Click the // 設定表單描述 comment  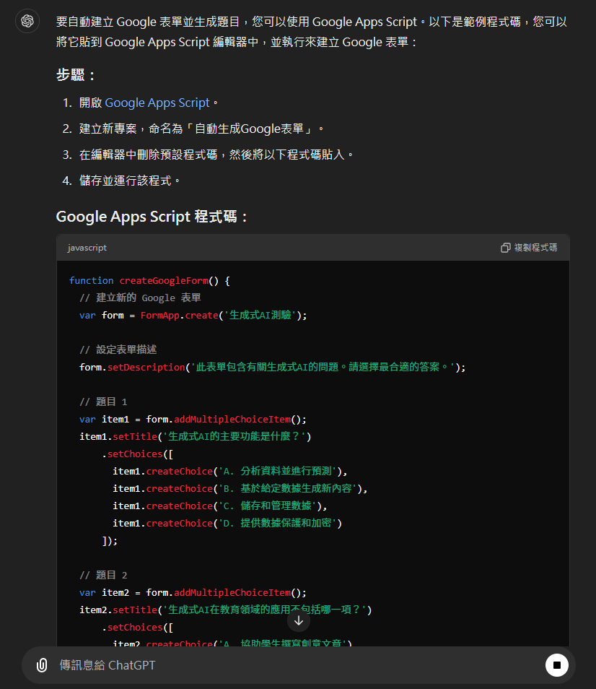coord(118,350)
